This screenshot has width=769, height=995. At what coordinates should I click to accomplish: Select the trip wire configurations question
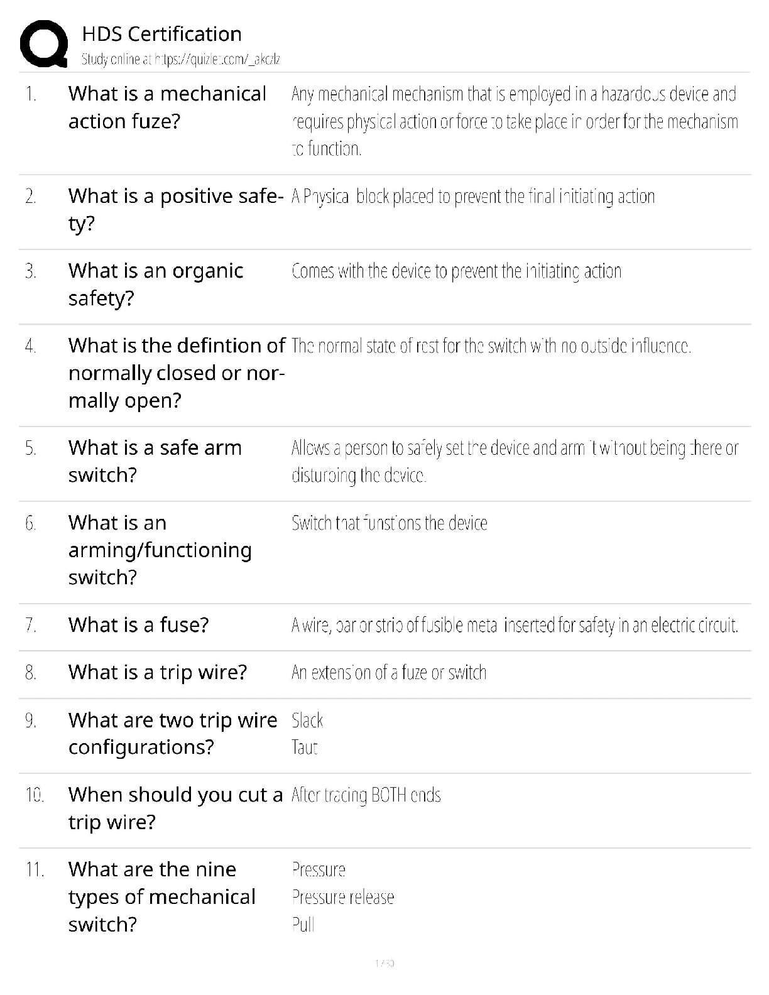[x=172, y=734]
